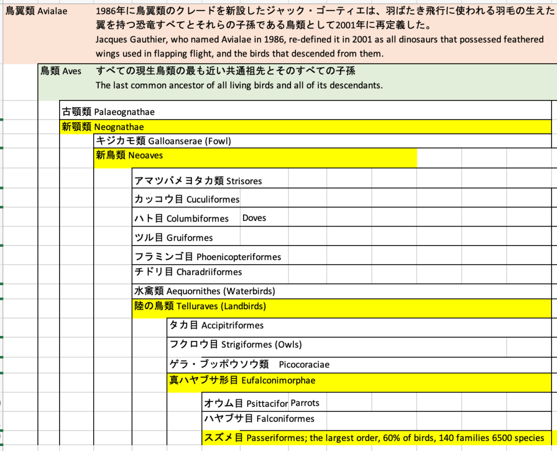Select the Doves cell
The width and height of the screenshot is (557, 451).
[x=254, y=218]
